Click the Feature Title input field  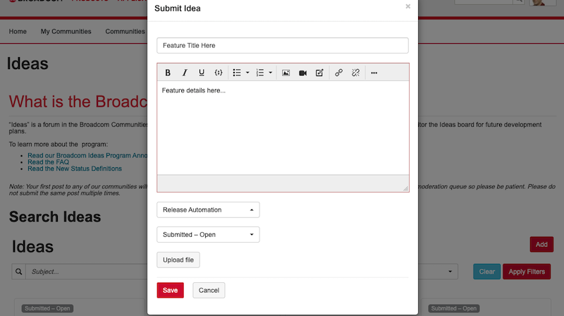(x=282, y=45)
